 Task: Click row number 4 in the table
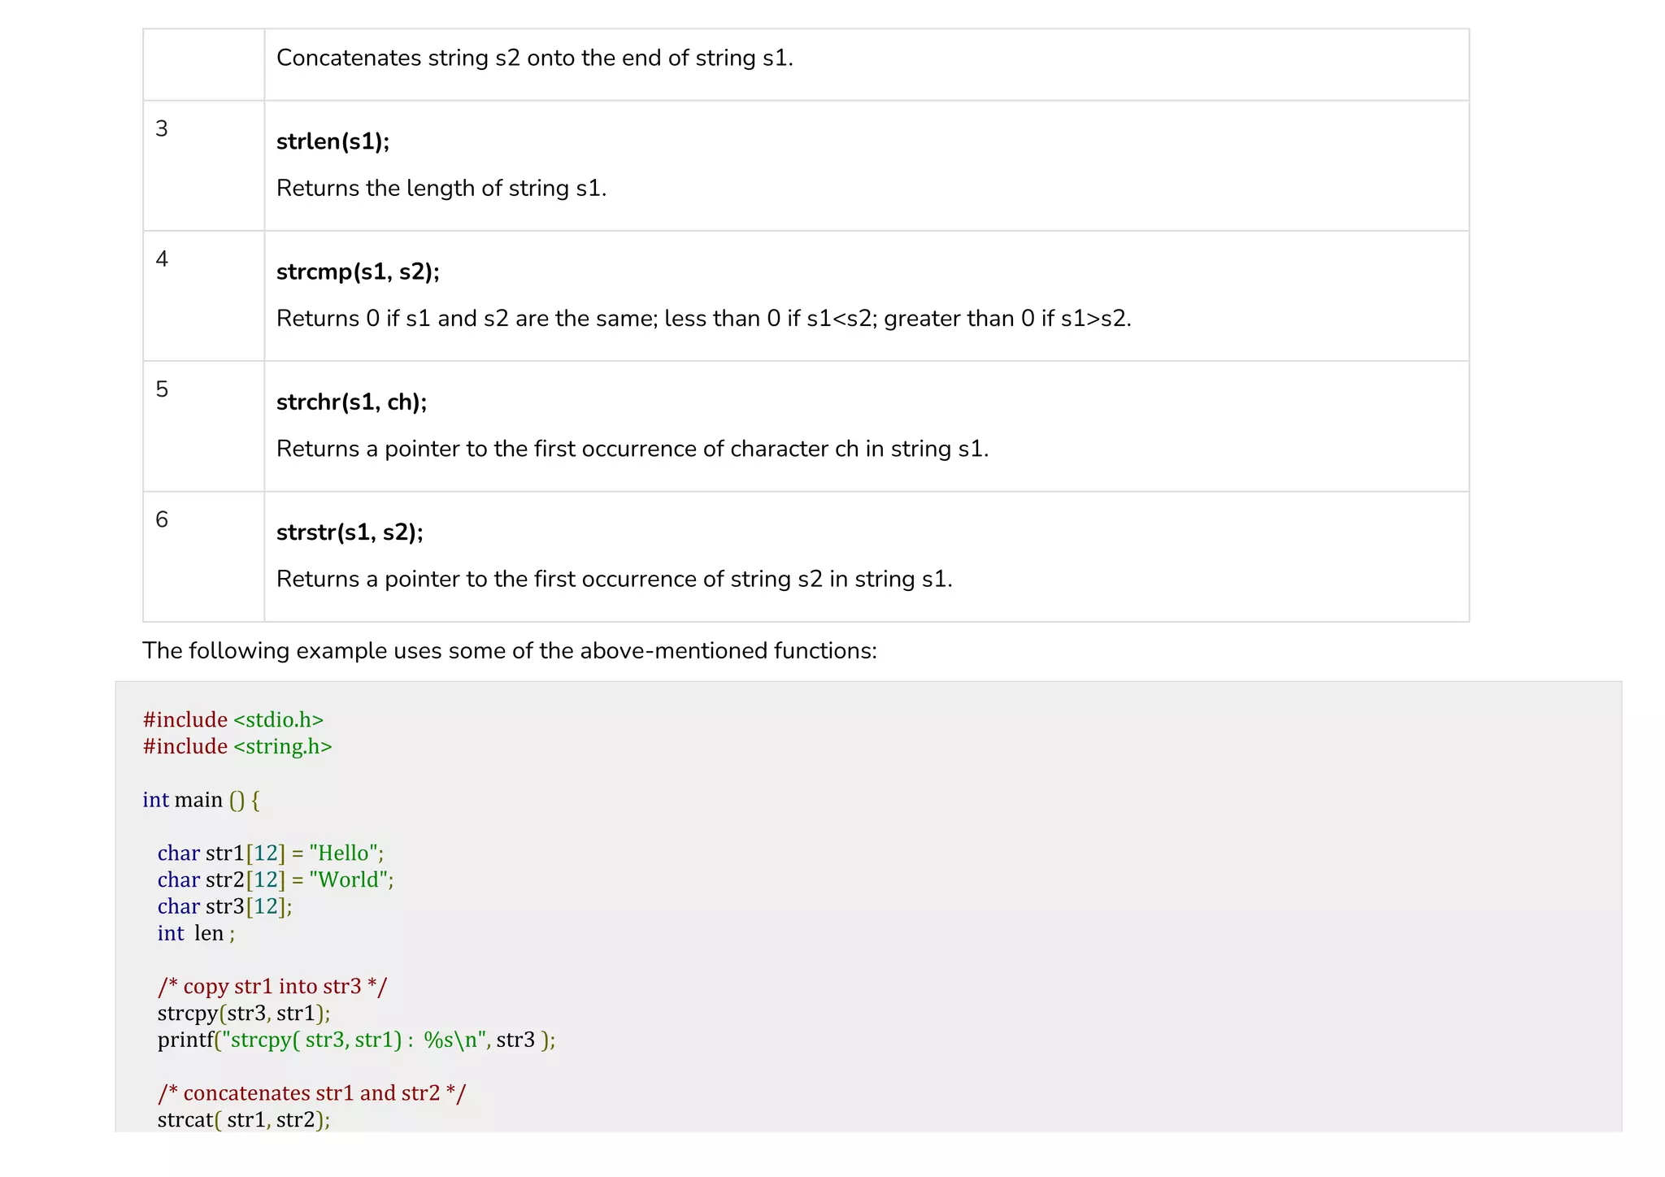click(x=162, y=258)
